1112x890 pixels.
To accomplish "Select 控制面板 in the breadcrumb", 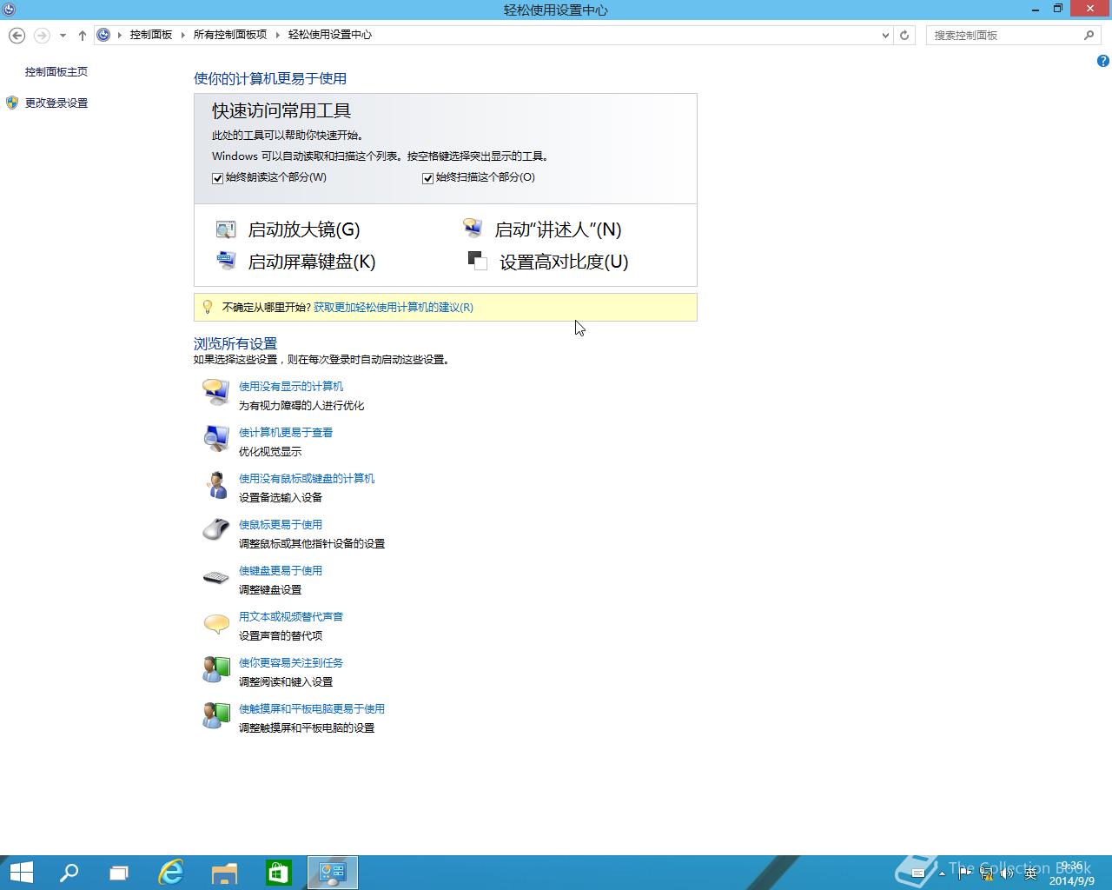I will pos(151,35).
